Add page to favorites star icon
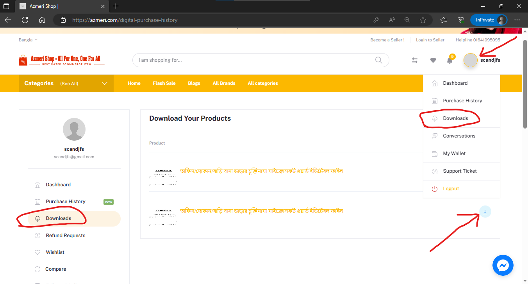The image size is (528, 284). (x=423, y=20)
